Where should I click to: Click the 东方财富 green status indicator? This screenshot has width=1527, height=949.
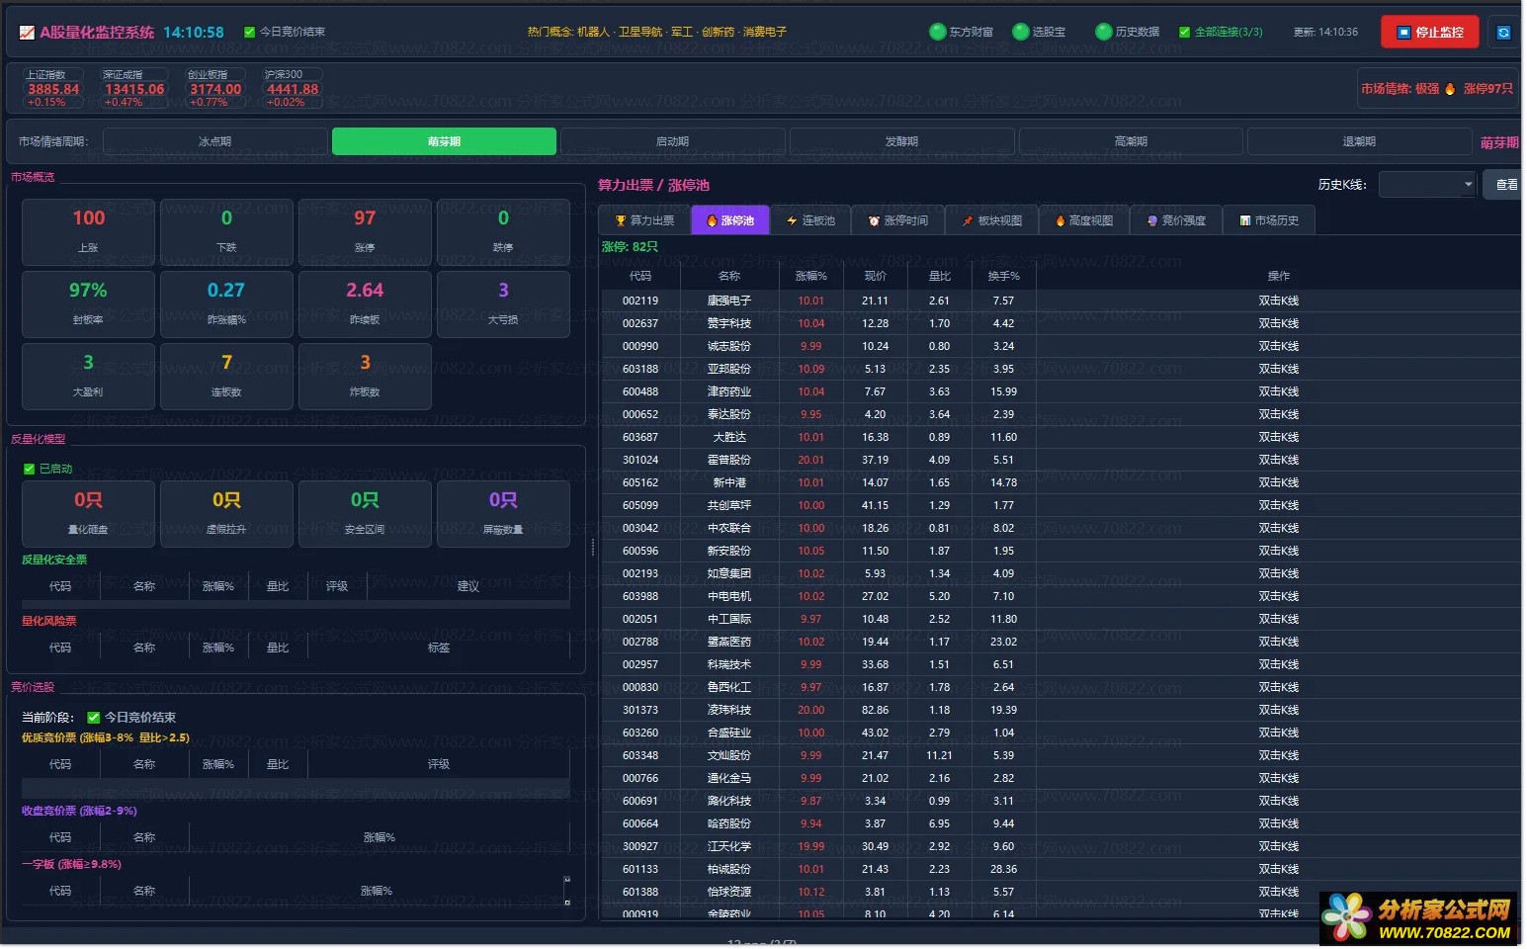938,32
